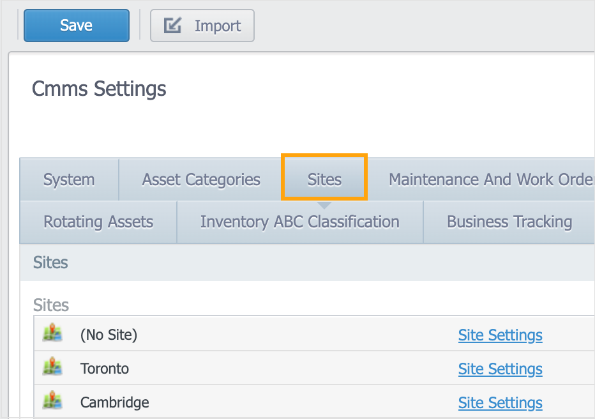Click the Import button label
This screenshot has height=419, width=595.
click(x=217, y=26)
